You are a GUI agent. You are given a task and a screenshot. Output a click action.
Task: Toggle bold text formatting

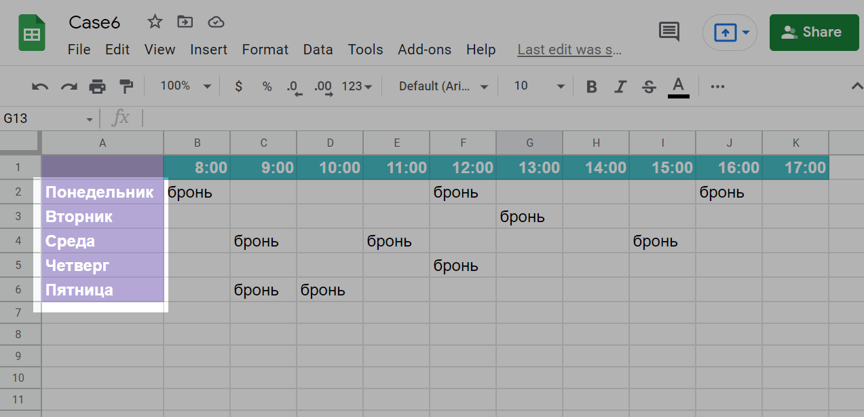pos(592,86)
